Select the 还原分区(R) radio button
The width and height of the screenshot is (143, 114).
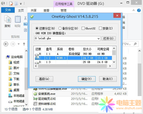click(x=37, y=28)
